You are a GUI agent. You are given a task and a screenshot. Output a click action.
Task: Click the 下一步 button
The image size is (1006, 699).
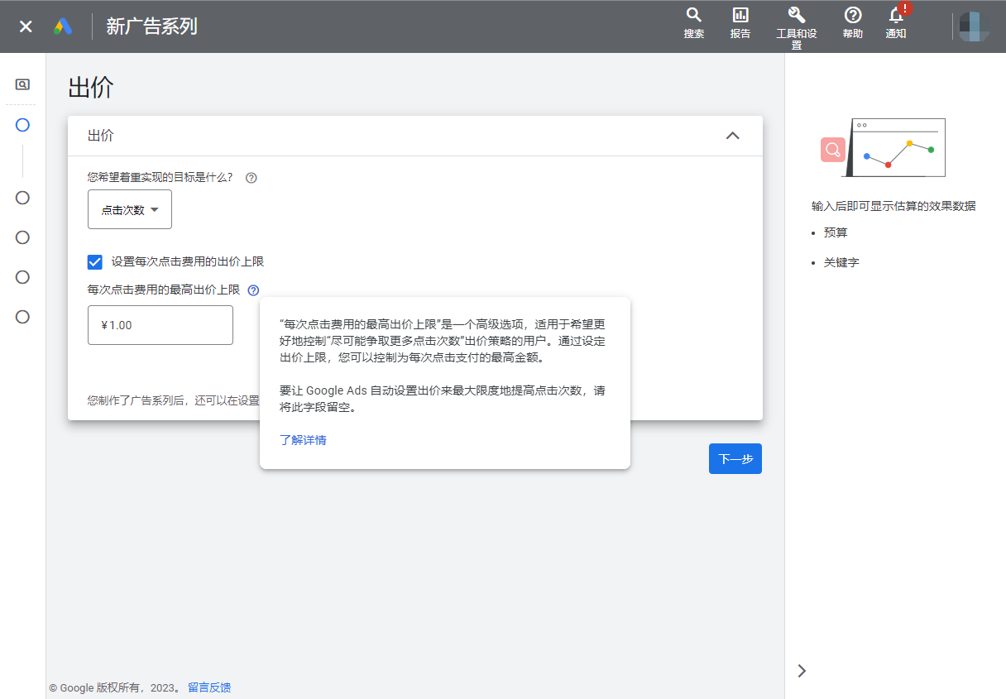pyautogui.click(x=735, y=459)
